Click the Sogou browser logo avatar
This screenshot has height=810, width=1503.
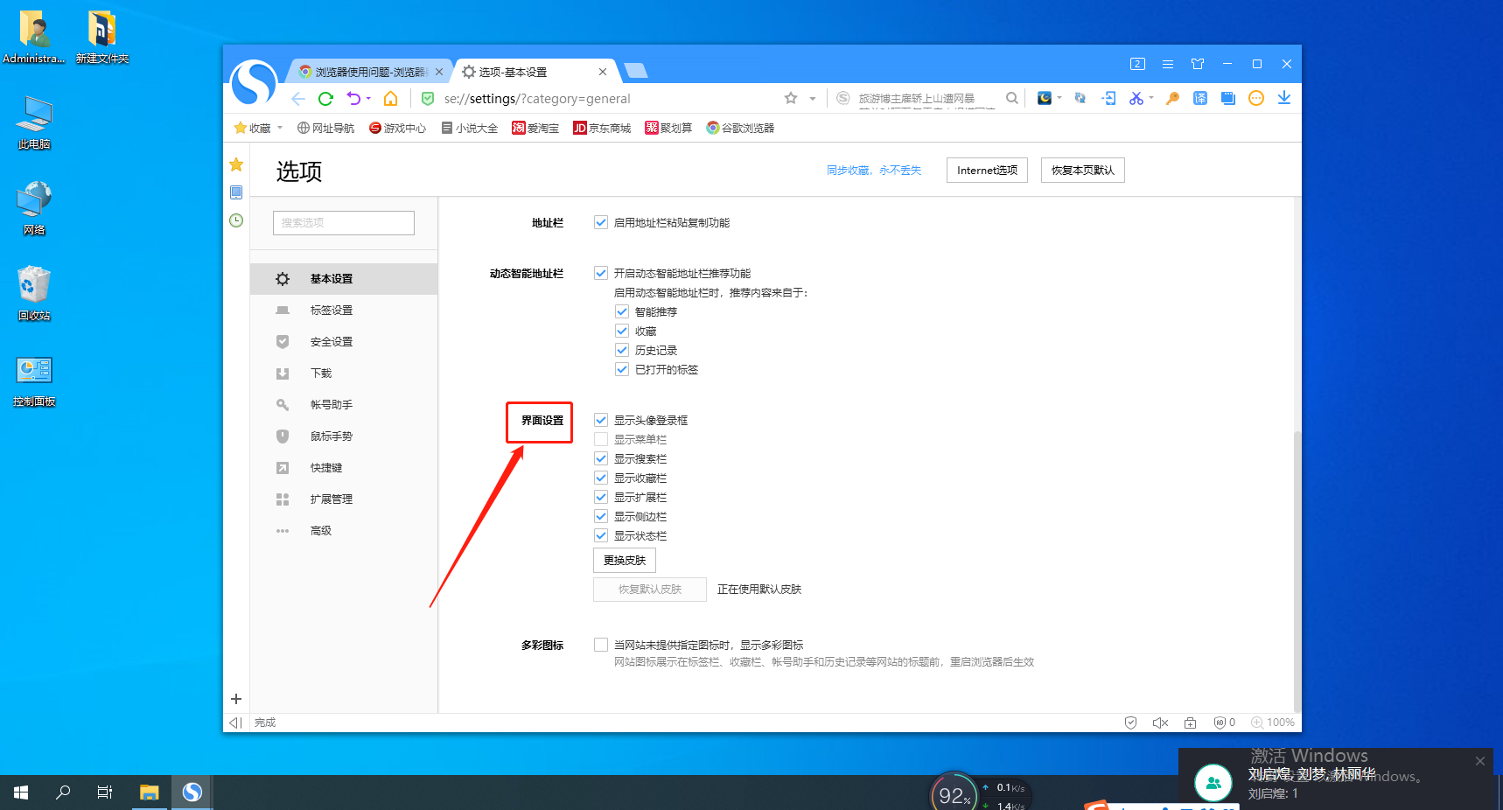tap(253, 84)
